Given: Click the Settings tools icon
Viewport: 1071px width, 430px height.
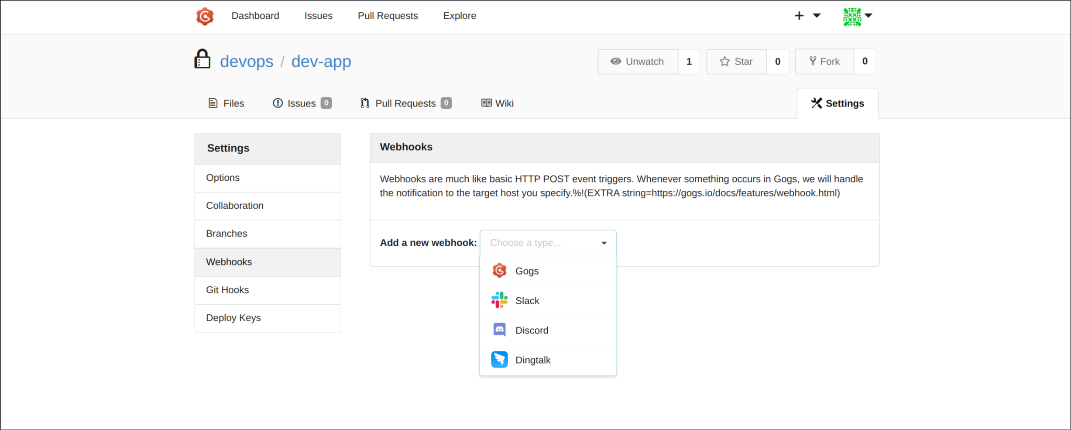Looking at the screenshot, I should pos(816,103).
